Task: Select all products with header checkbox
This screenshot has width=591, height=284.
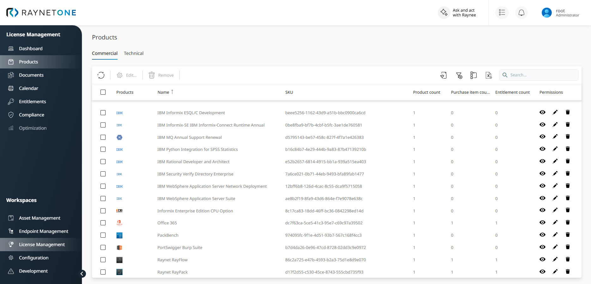Action: (x=103, y=92)
